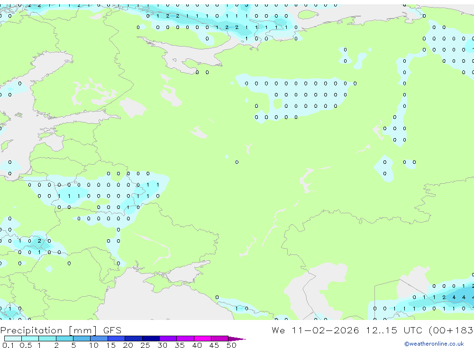Click the "12..15 UTC" time label
474x348 pixels.
click(x=394, y=330)
